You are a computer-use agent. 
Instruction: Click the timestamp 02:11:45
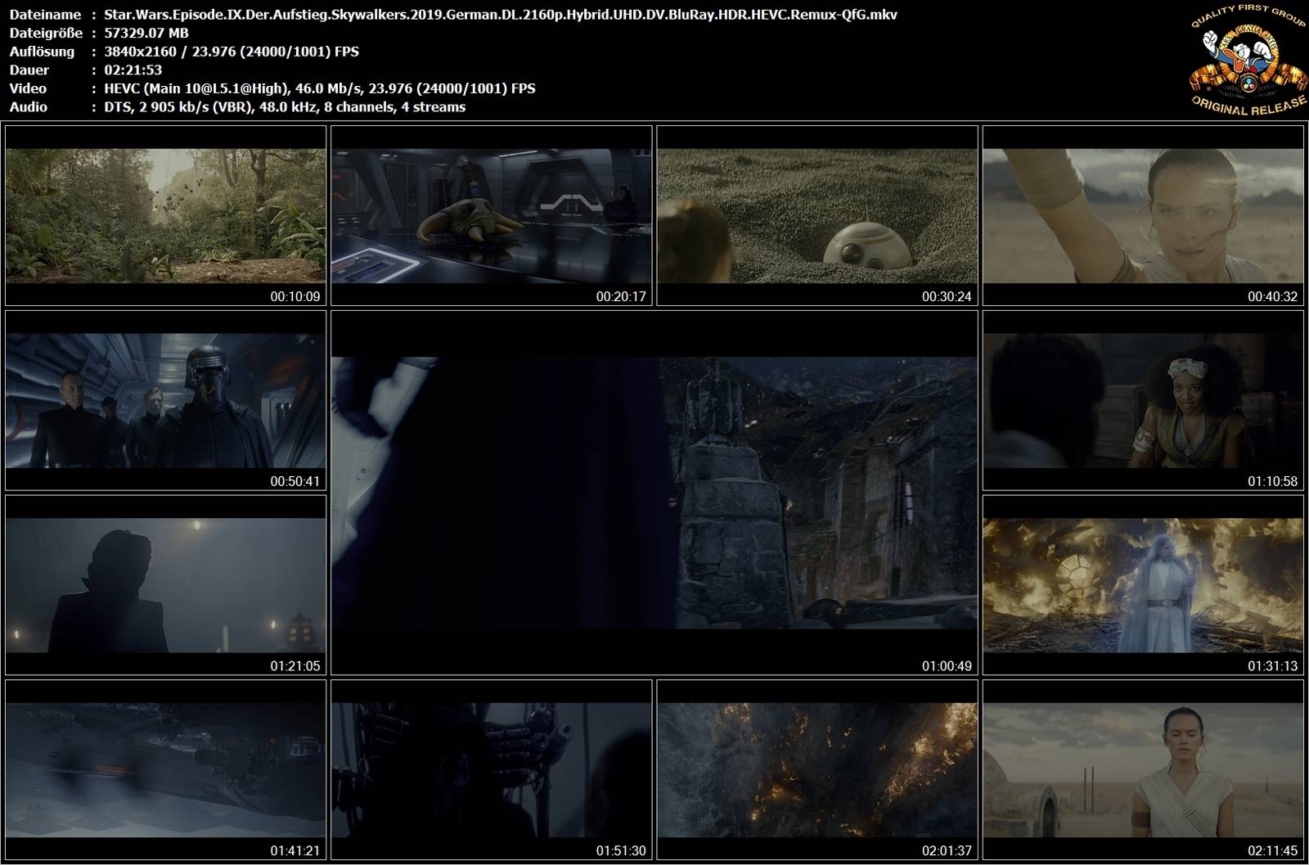[1273, 851]
